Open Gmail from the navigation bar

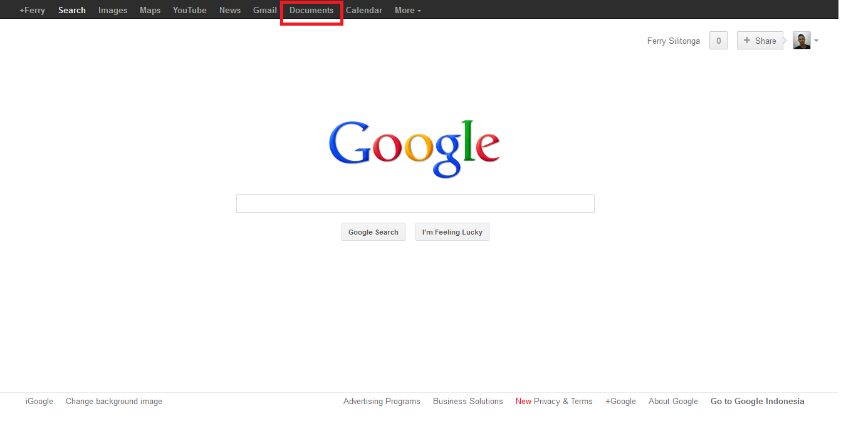pos(265,10)
